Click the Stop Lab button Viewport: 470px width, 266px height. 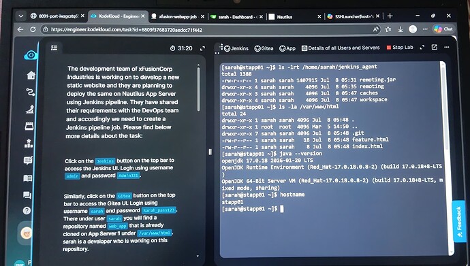tap(400, 48)
